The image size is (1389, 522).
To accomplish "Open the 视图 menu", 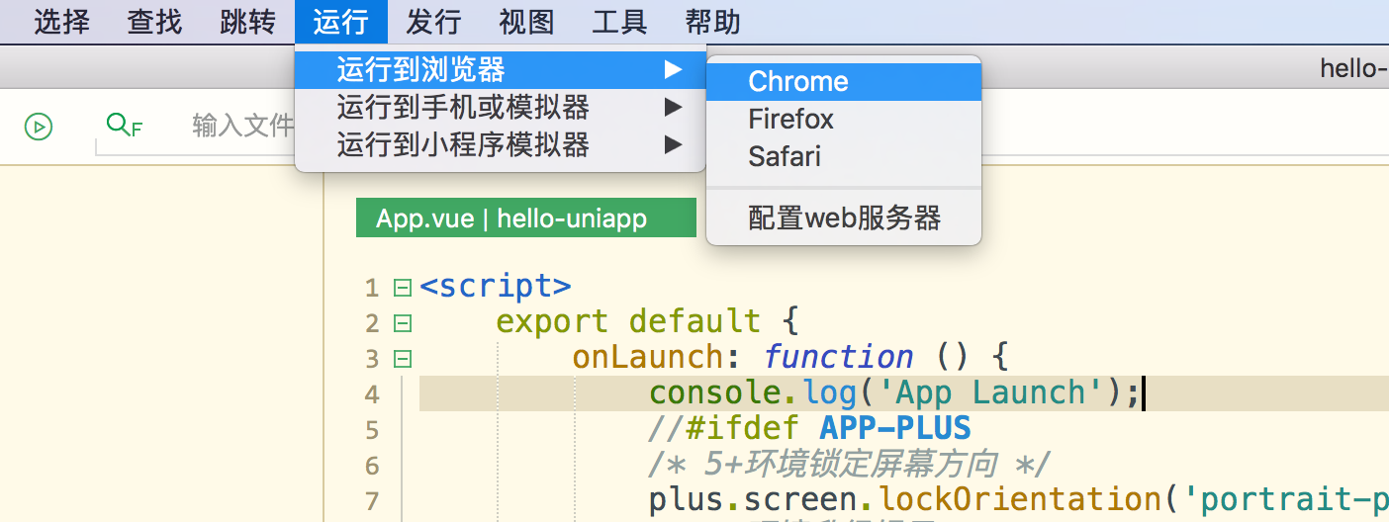I will [526, 22].
